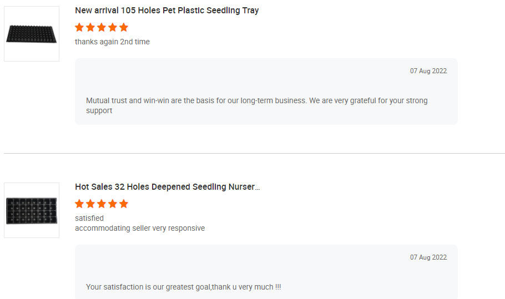Viewport: 505px width, 299px height.
Task: Open the 105 Holes seedling tray product thumbnail
Action: (32, 34)
